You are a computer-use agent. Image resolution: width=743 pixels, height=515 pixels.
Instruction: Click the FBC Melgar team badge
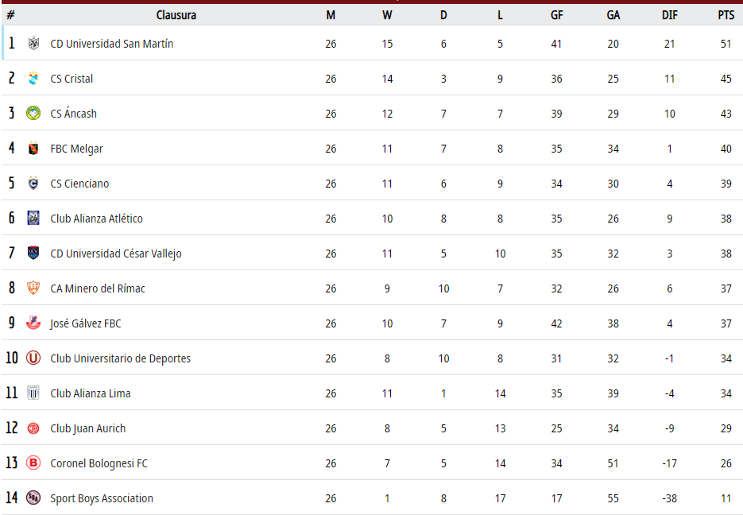pyautogui.click(x=33, y=149)
